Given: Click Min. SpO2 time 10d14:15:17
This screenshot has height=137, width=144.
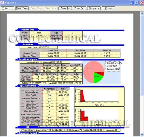Looking at the screenshot, I should [x=63, y=95].
